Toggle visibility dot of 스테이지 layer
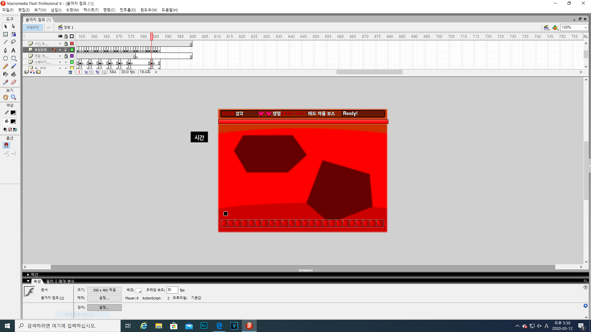The height and width of the screenshot is (332, 591). coord(60,62)
